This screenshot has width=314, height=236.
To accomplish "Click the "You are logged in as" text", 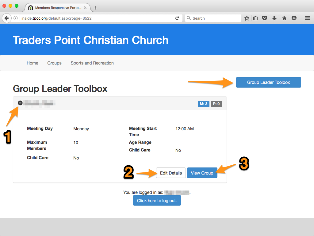I will click(x=143, y=192).
